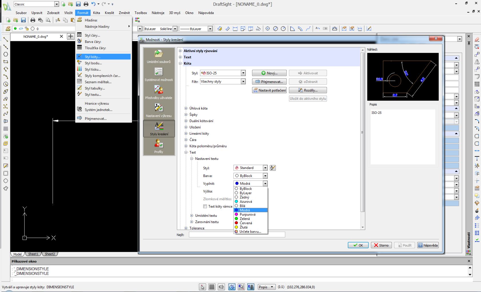Image resolution: width=481 pixels, height=292 pixels.
Task: Toggle the grid display icon in status bar
Action: click(x=212, y=287)
